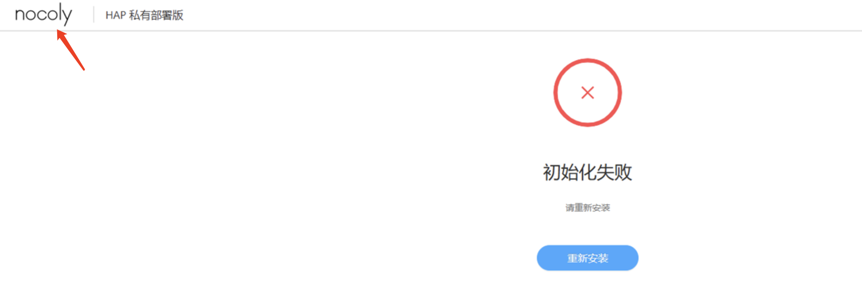Click the 失败 characters in the heading
This screenshot has height=290, width=862.
615,172
